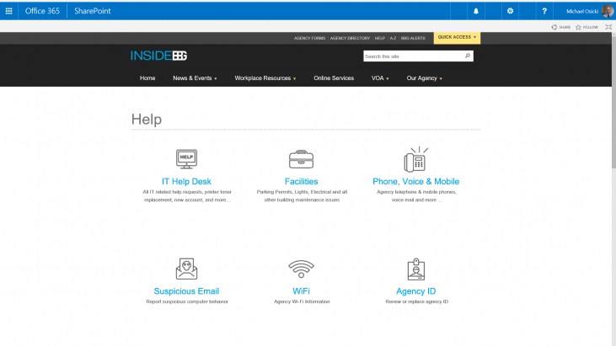
Task: Click 'Renew or replace agency ID' text
Action: click(416, 301)
